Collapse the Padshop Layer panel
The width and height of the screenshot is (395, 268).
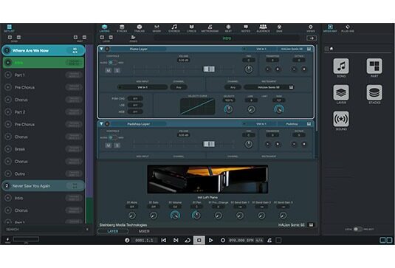point(101,124)
